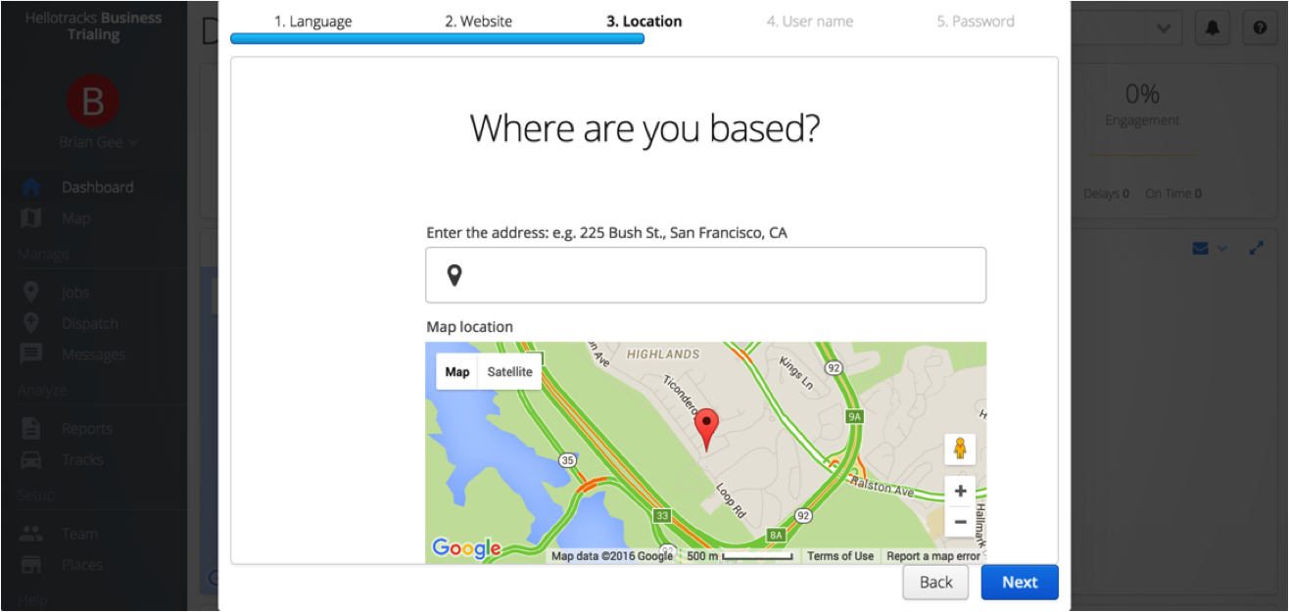Click the Next button
Screen dimensions: 1289x612
[1020, 582]
